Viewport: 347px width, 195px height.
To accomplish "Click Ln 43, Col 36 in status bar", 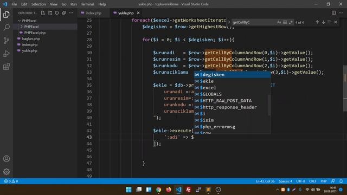I will (265, 181).
